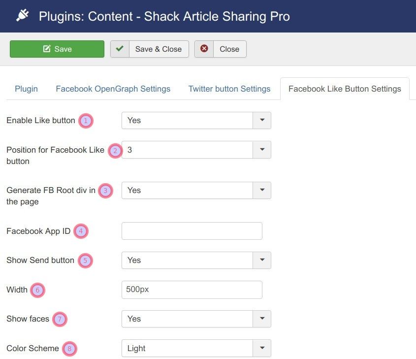This screenshot has width=416, height=359.
Task: Click the pencil edit icon on Save
Action: [47, 49]
